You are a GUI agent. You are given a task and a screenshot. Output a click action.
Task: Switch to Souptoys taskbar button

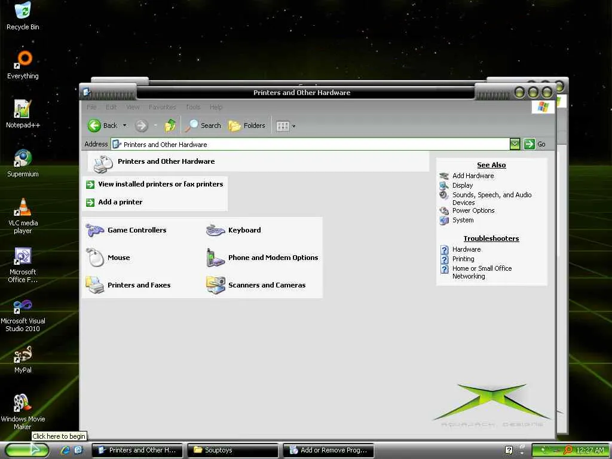(x=232, y=450)
